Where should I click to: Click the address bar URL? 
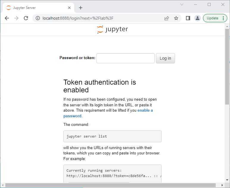pos(78,18)
